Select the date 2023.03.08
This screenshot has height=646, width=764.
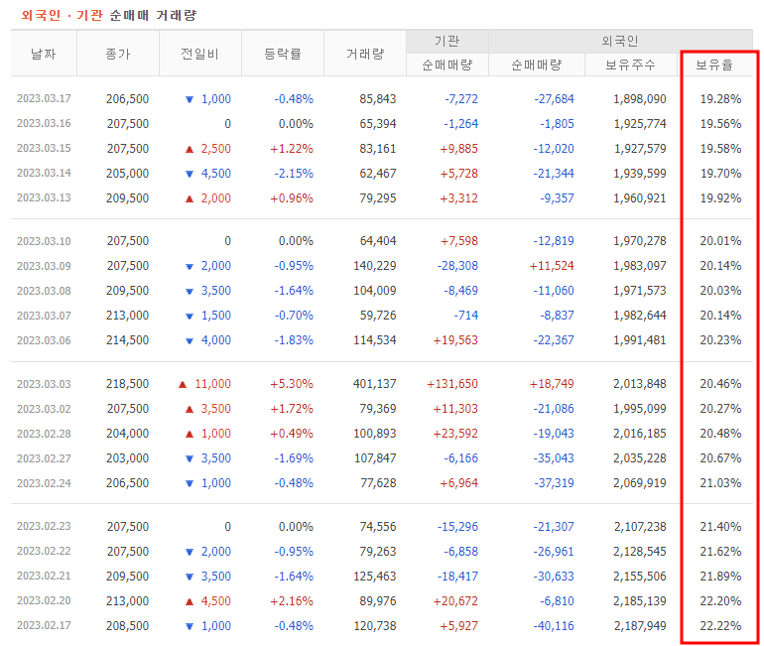(x=44, y=291)
